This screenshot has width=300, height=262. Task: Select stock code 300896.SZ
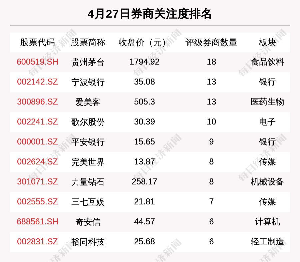pos(37,102)
